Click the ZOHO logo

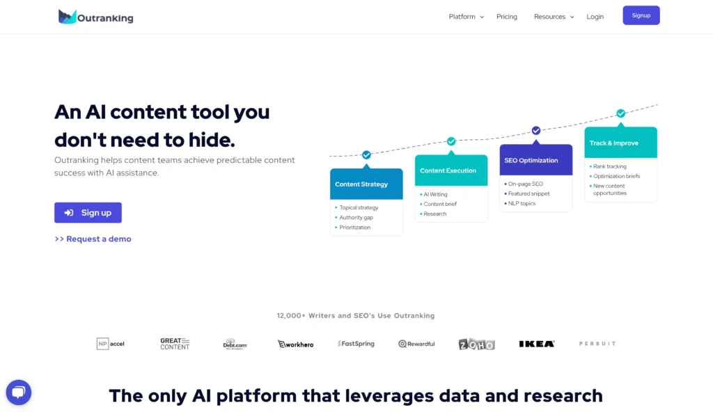pyautogui.click(x=476, y=344)
